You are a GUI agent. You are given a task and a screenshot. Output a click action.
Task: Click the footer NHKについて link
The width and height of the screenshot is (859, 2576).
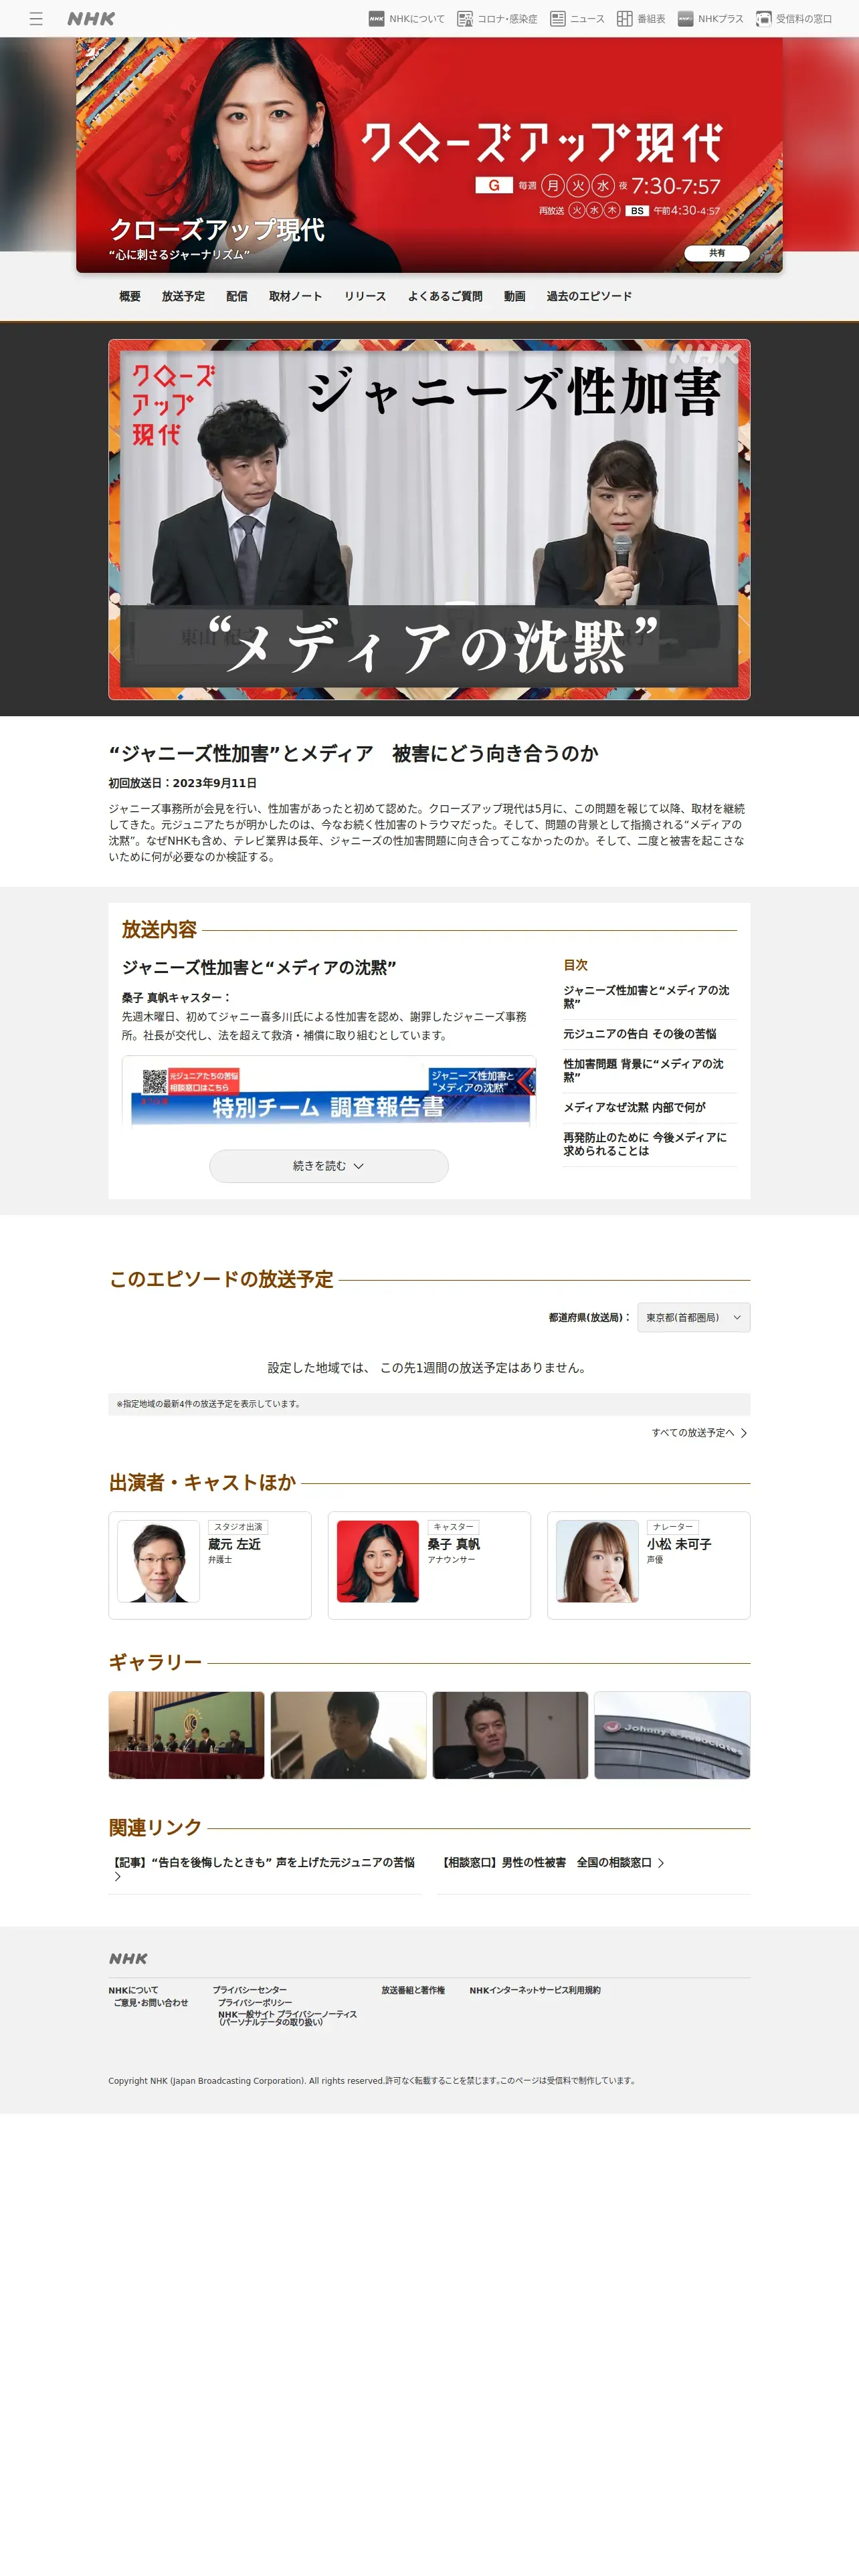click(133, 1990)
